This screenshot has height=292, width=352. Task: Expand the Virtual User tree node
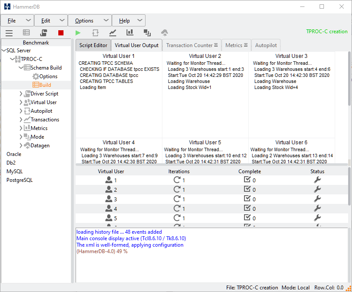21,102
